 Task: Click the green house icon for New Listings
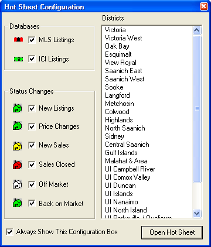17,108
